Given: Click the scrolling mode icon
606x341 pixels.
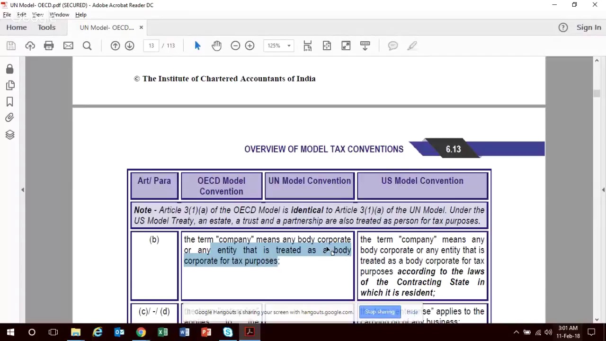Looking at the screenshot, I should coord(307,45).
